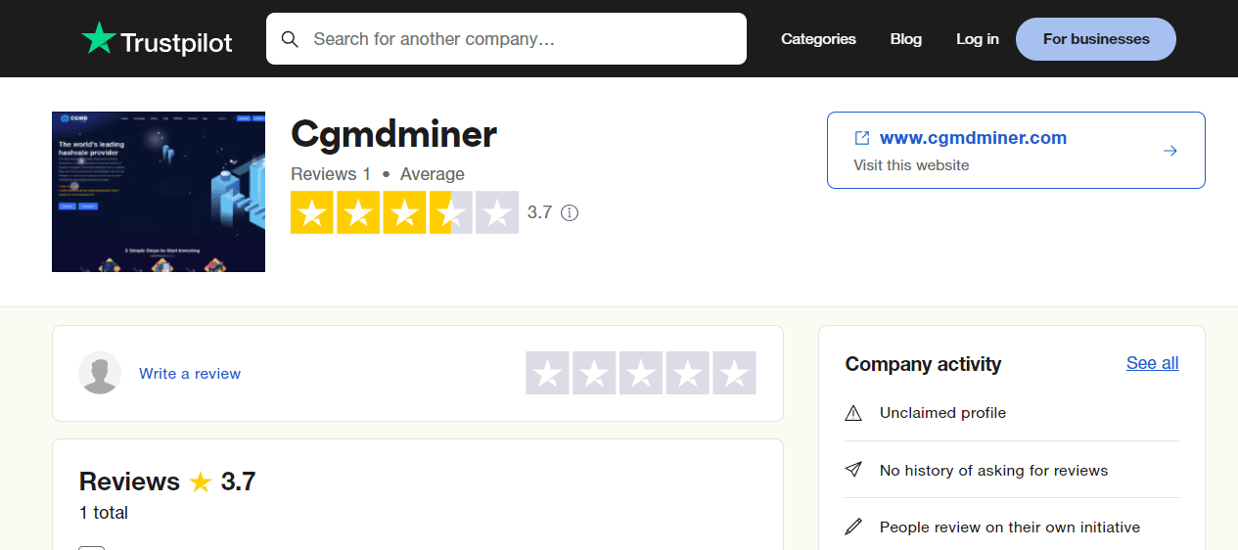Open the Categories menu
Image resolution: width=1238 pixels, height=550 pixels.
point(818,39)
